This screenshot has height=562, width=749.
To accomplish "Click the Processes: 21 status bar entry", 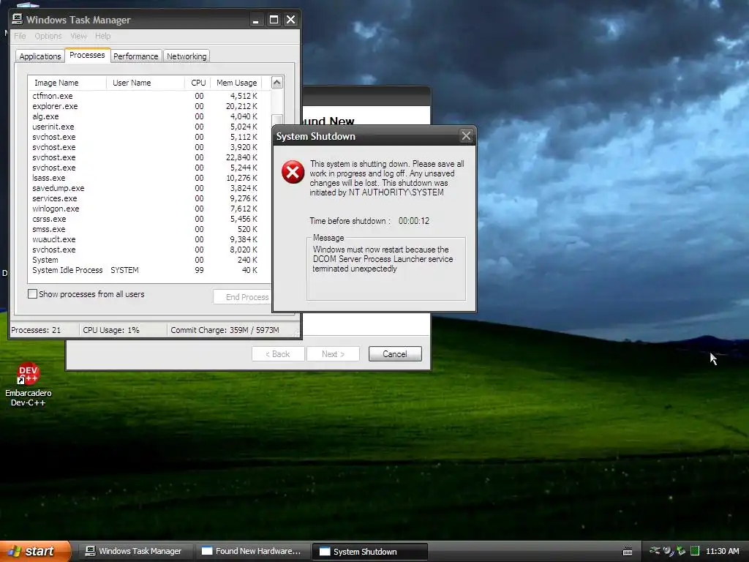I will (x=44, y=330).
